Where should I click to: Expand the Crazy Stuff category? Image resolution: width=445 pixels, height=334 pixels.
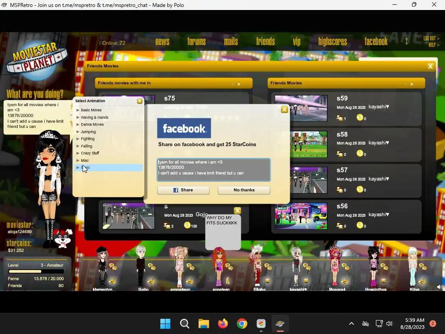(78, 153)
